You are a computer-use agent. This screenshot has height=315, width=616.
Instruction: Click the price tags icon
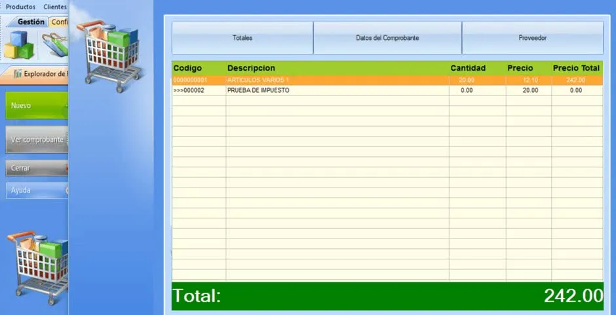tap(55, 44)
